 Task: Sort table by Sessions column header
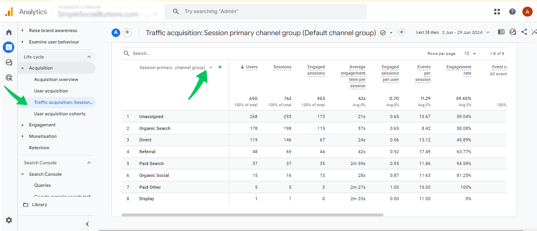click(x=282, y=67)
